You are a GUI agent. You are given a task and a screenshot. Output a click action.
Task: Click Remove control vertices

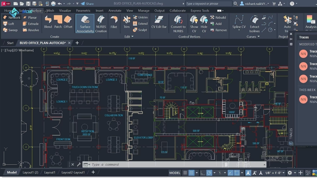tap(218, 30)
